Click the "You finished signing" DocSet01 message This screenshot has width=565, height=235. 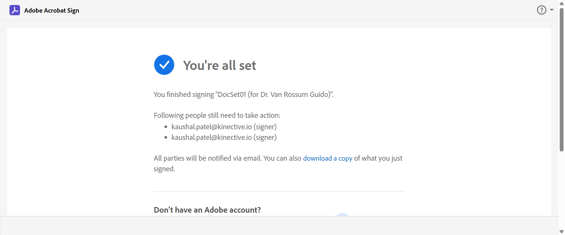pos(243,95)
